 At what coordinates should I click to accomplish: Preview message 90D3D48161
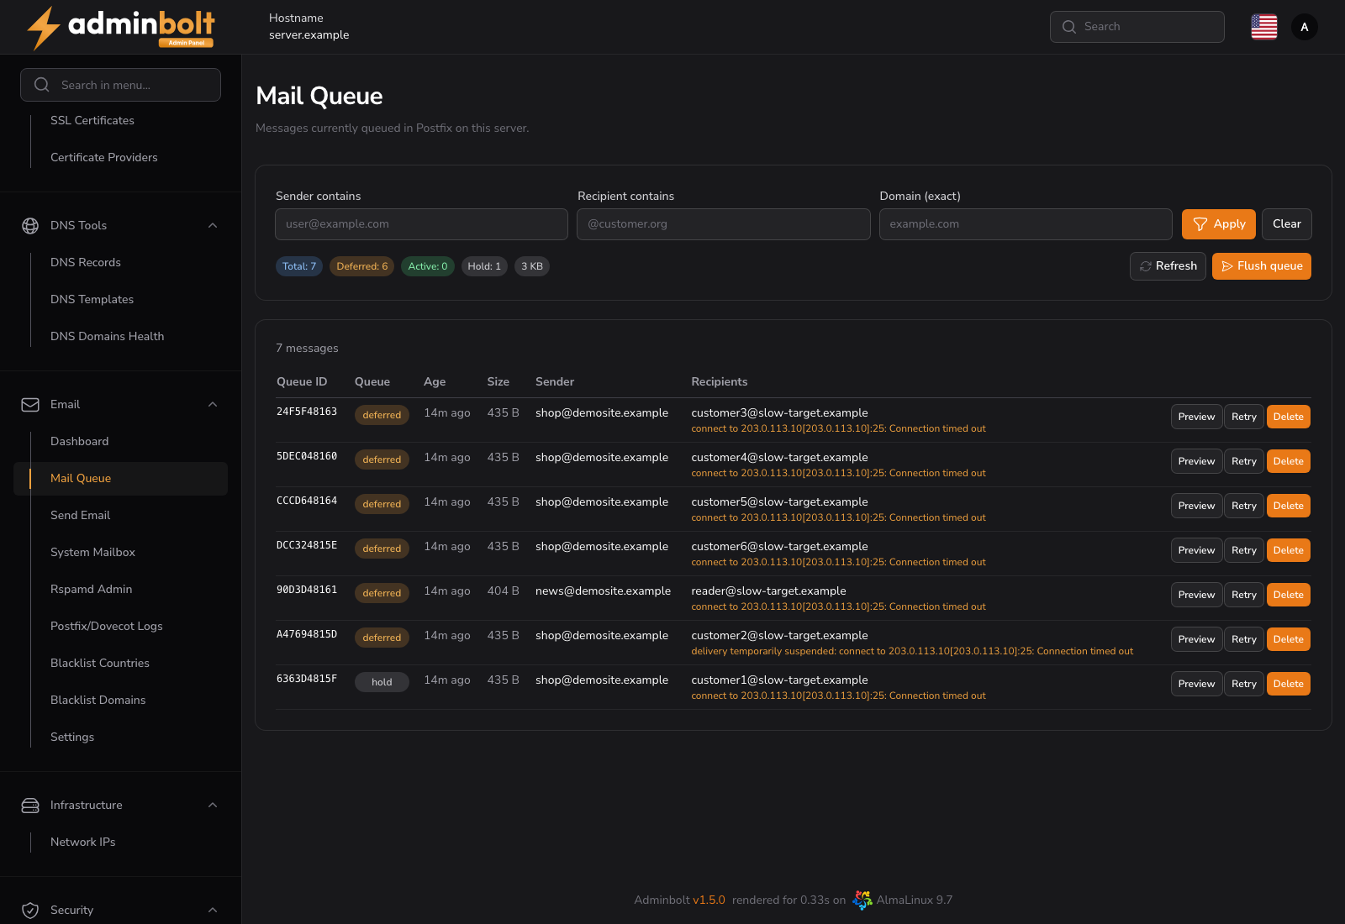(x=1196, y=595)
